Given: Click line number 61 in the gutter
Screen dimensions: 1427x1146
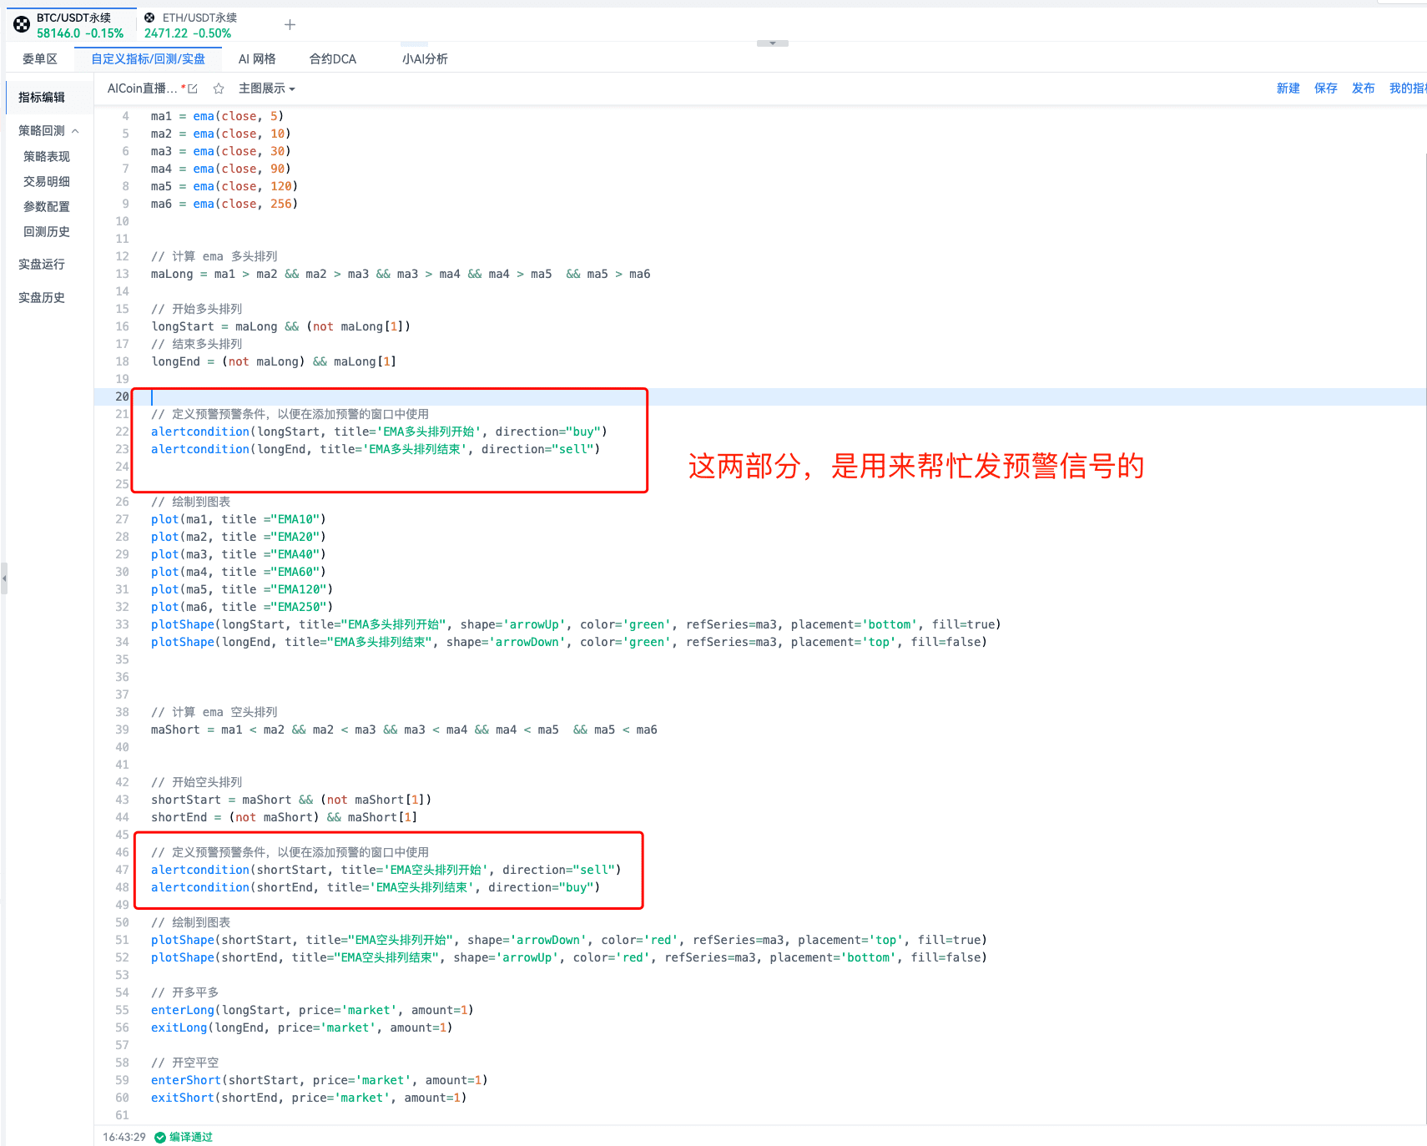Looking at the screenshot, I should click(x=122, y=1115).
